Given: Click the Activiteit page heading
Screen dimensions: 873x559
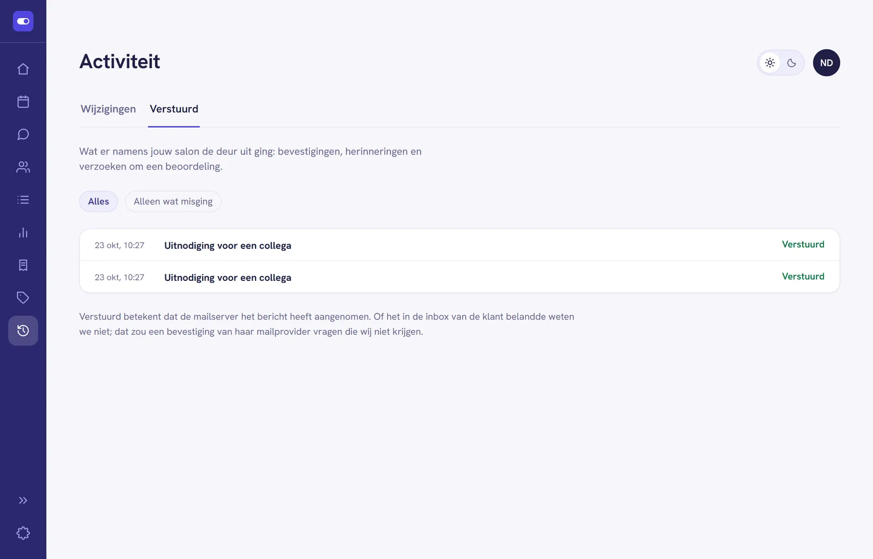Looking at the screenshot, I should point(120,62).
